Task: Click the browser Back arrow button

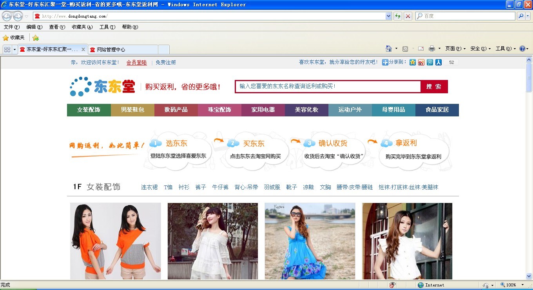Action: [7, 16]
